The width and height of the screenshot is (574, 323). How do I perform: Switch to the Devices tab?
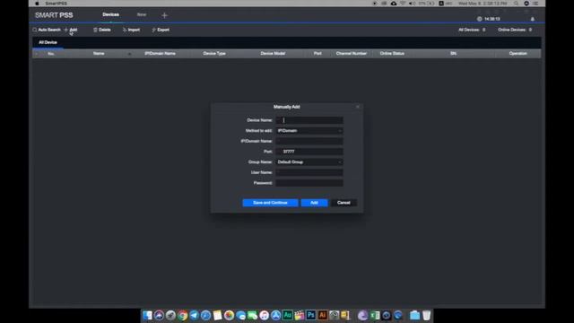[110, 14]
